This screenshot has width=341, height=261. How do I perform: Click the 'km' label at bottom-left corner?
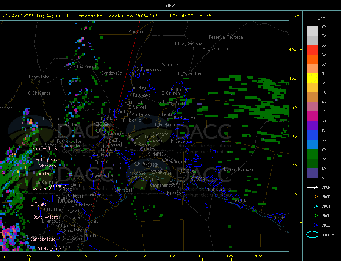click(5, 257)
